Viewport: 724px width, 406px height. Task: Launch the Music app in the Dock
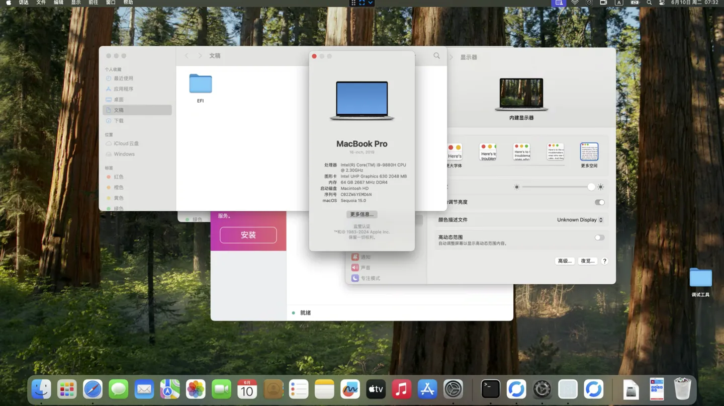point(401,389)
